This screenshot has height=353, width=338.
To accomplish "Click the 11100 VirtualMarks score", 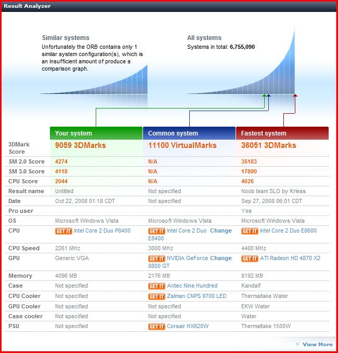I will (182, 145).
